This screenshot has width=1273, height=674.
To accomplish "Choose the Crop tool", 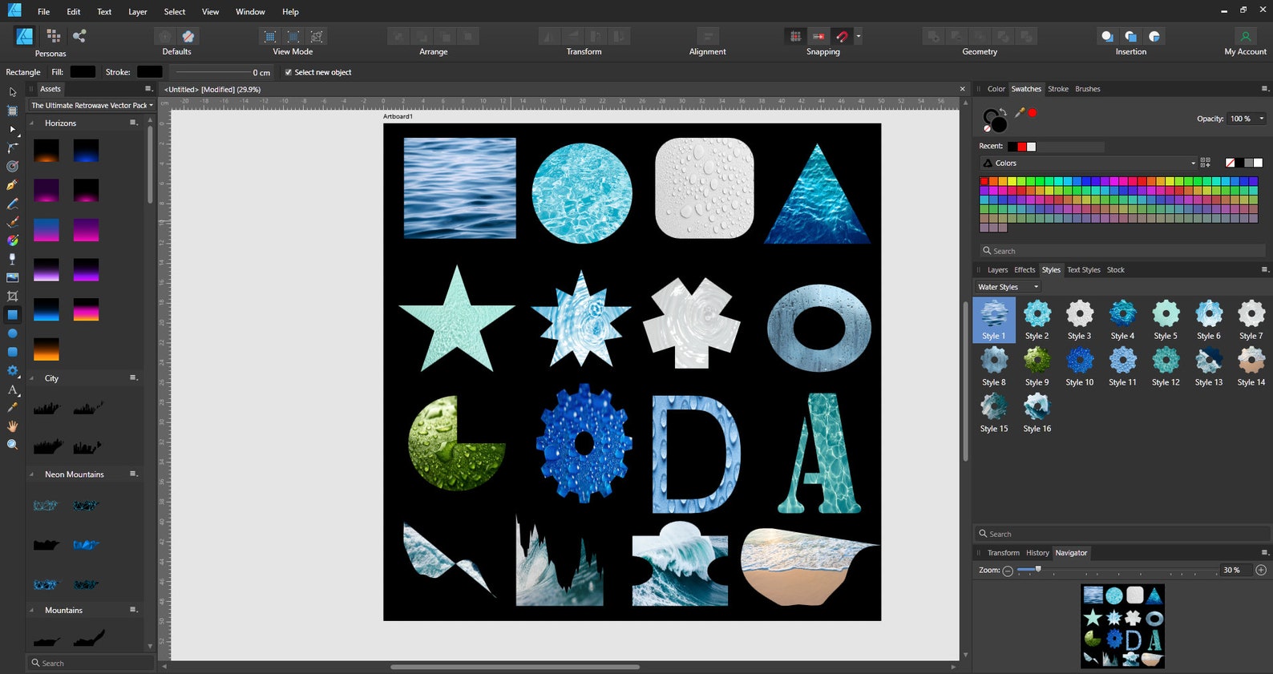I will pos(12,297).
